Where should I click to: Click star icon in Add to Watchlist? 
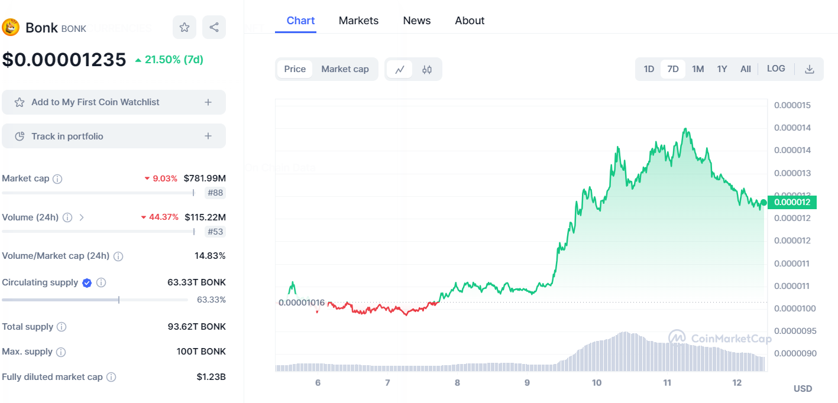tap(20, 102)
